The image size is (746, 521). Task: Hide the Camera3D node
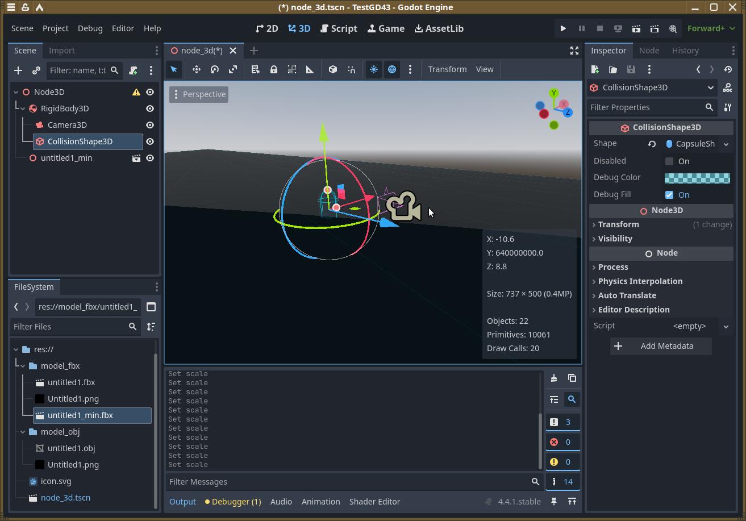[x=150, y=125]
